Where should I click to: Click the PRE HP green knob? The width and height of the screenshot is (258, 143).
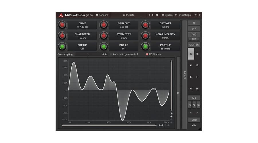(62, 47)
